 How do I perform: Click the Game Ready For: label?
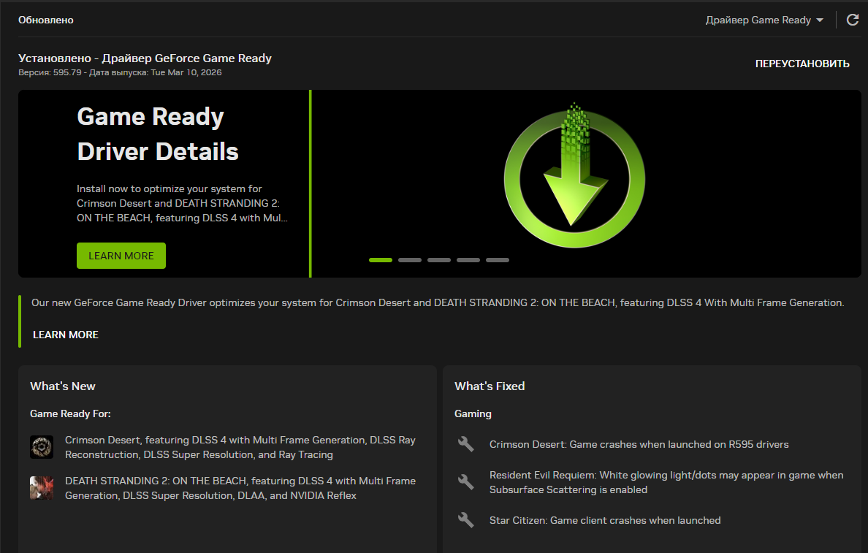[70, 413]
